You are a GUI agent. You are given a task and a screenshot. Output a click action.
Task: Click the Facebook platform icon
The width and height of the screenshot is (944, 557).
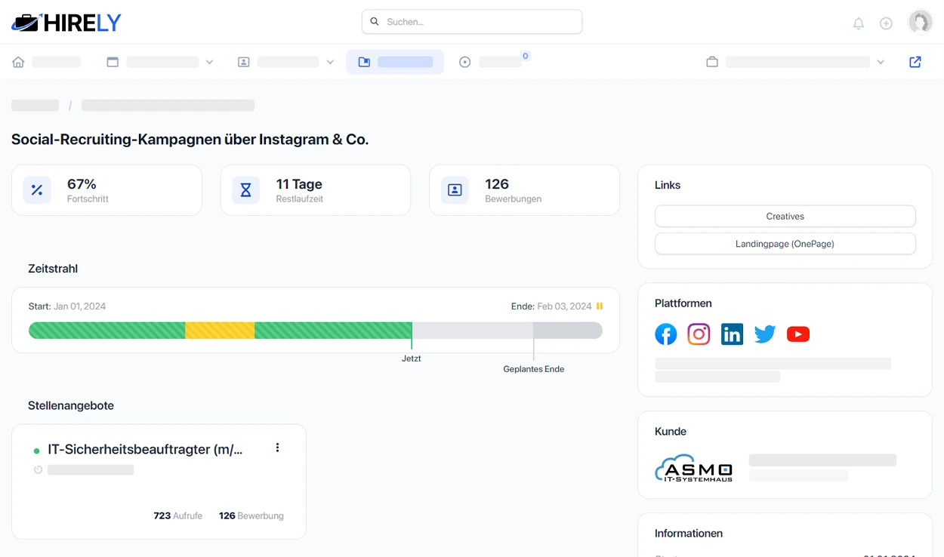[x=665, y=334]
